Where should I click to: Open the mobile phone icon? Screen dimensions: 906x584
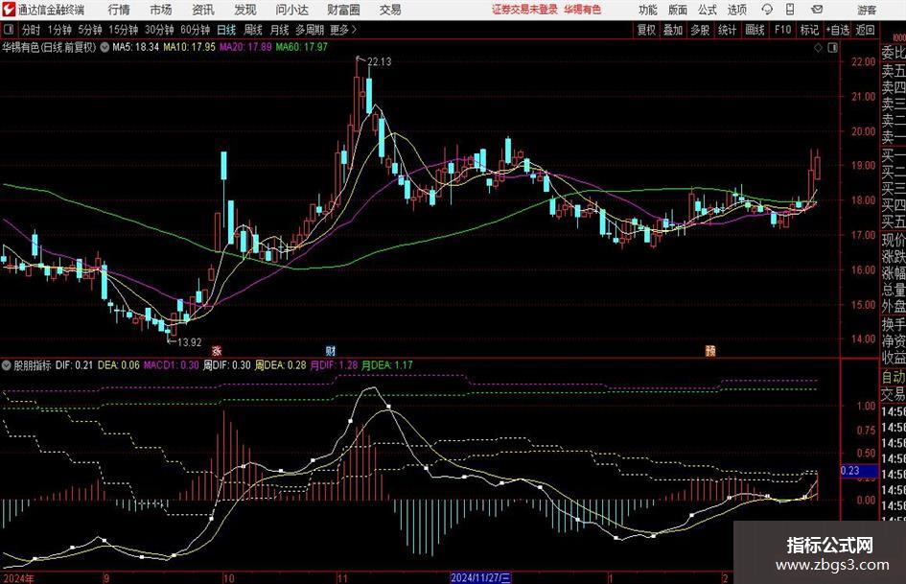790,10
